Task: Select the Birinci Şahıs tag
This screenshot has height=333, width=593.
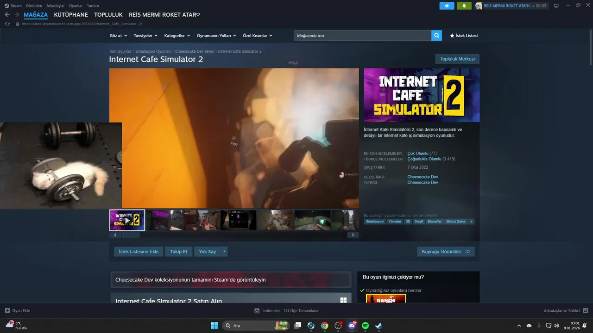Action: 456,222
